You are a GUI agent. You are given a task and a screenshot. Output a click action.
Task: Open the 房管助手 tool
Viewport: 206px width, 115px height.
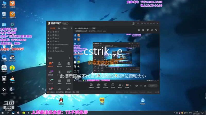(x=59, y=64)
